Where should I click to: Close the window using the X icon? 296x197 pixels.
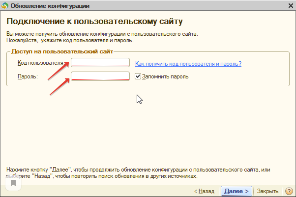(288, 6)
